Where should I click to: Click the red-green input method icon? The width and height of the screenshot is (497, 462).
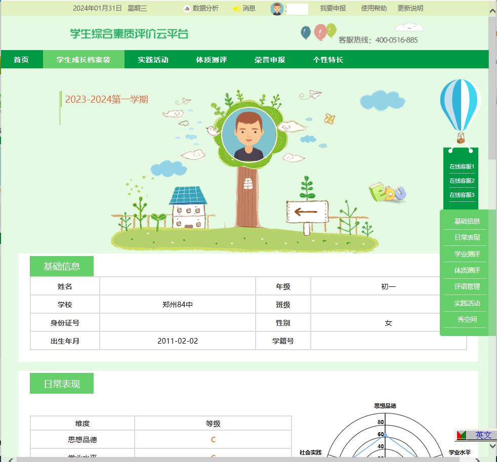461,435
